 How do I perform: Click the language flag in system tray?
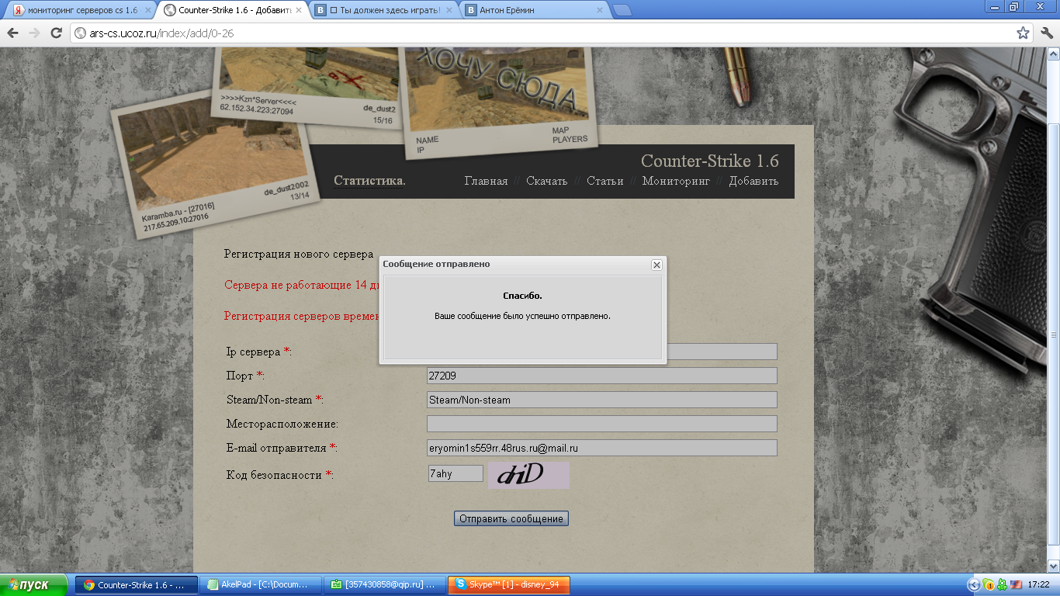tap(1016, 585)
